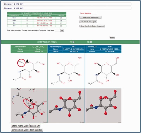This screenshot has width=141, height=133.
Task: Open Edit / Create New Ligand
Action: [88, 22]
